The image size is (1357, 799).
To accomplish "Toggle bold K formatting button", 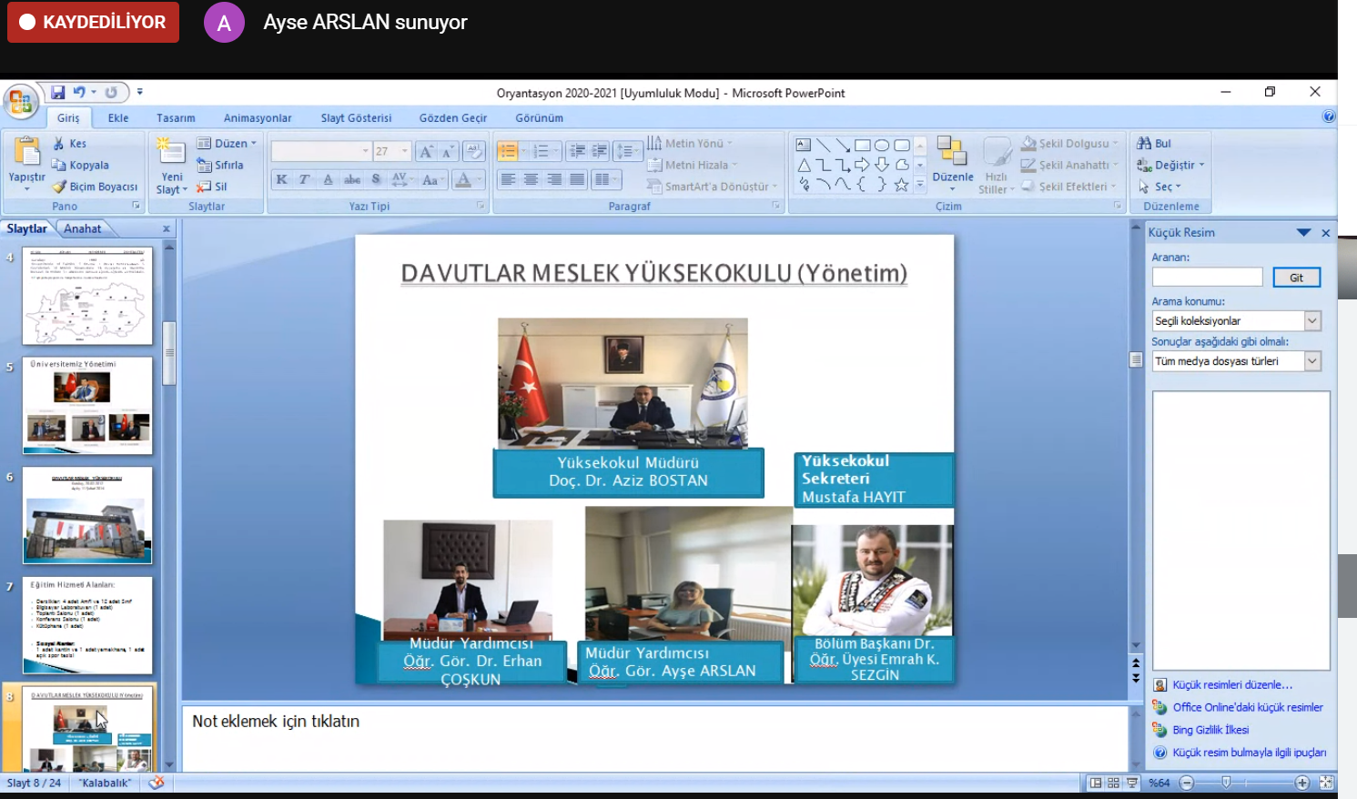I will (x=282, y=179).
